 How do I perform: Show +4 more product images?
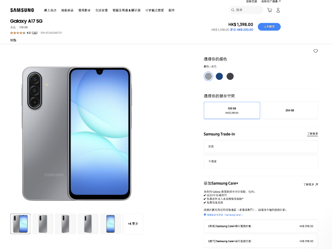133,224
